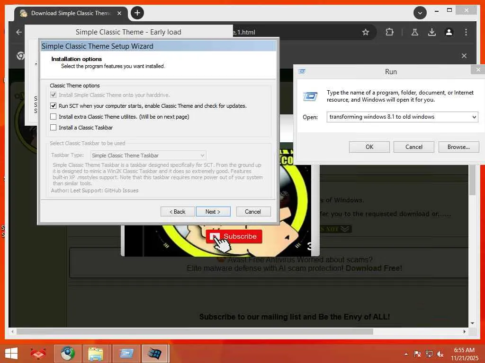Toggle Install Simple Classic Theme onto harddrive

click(53, 95)
